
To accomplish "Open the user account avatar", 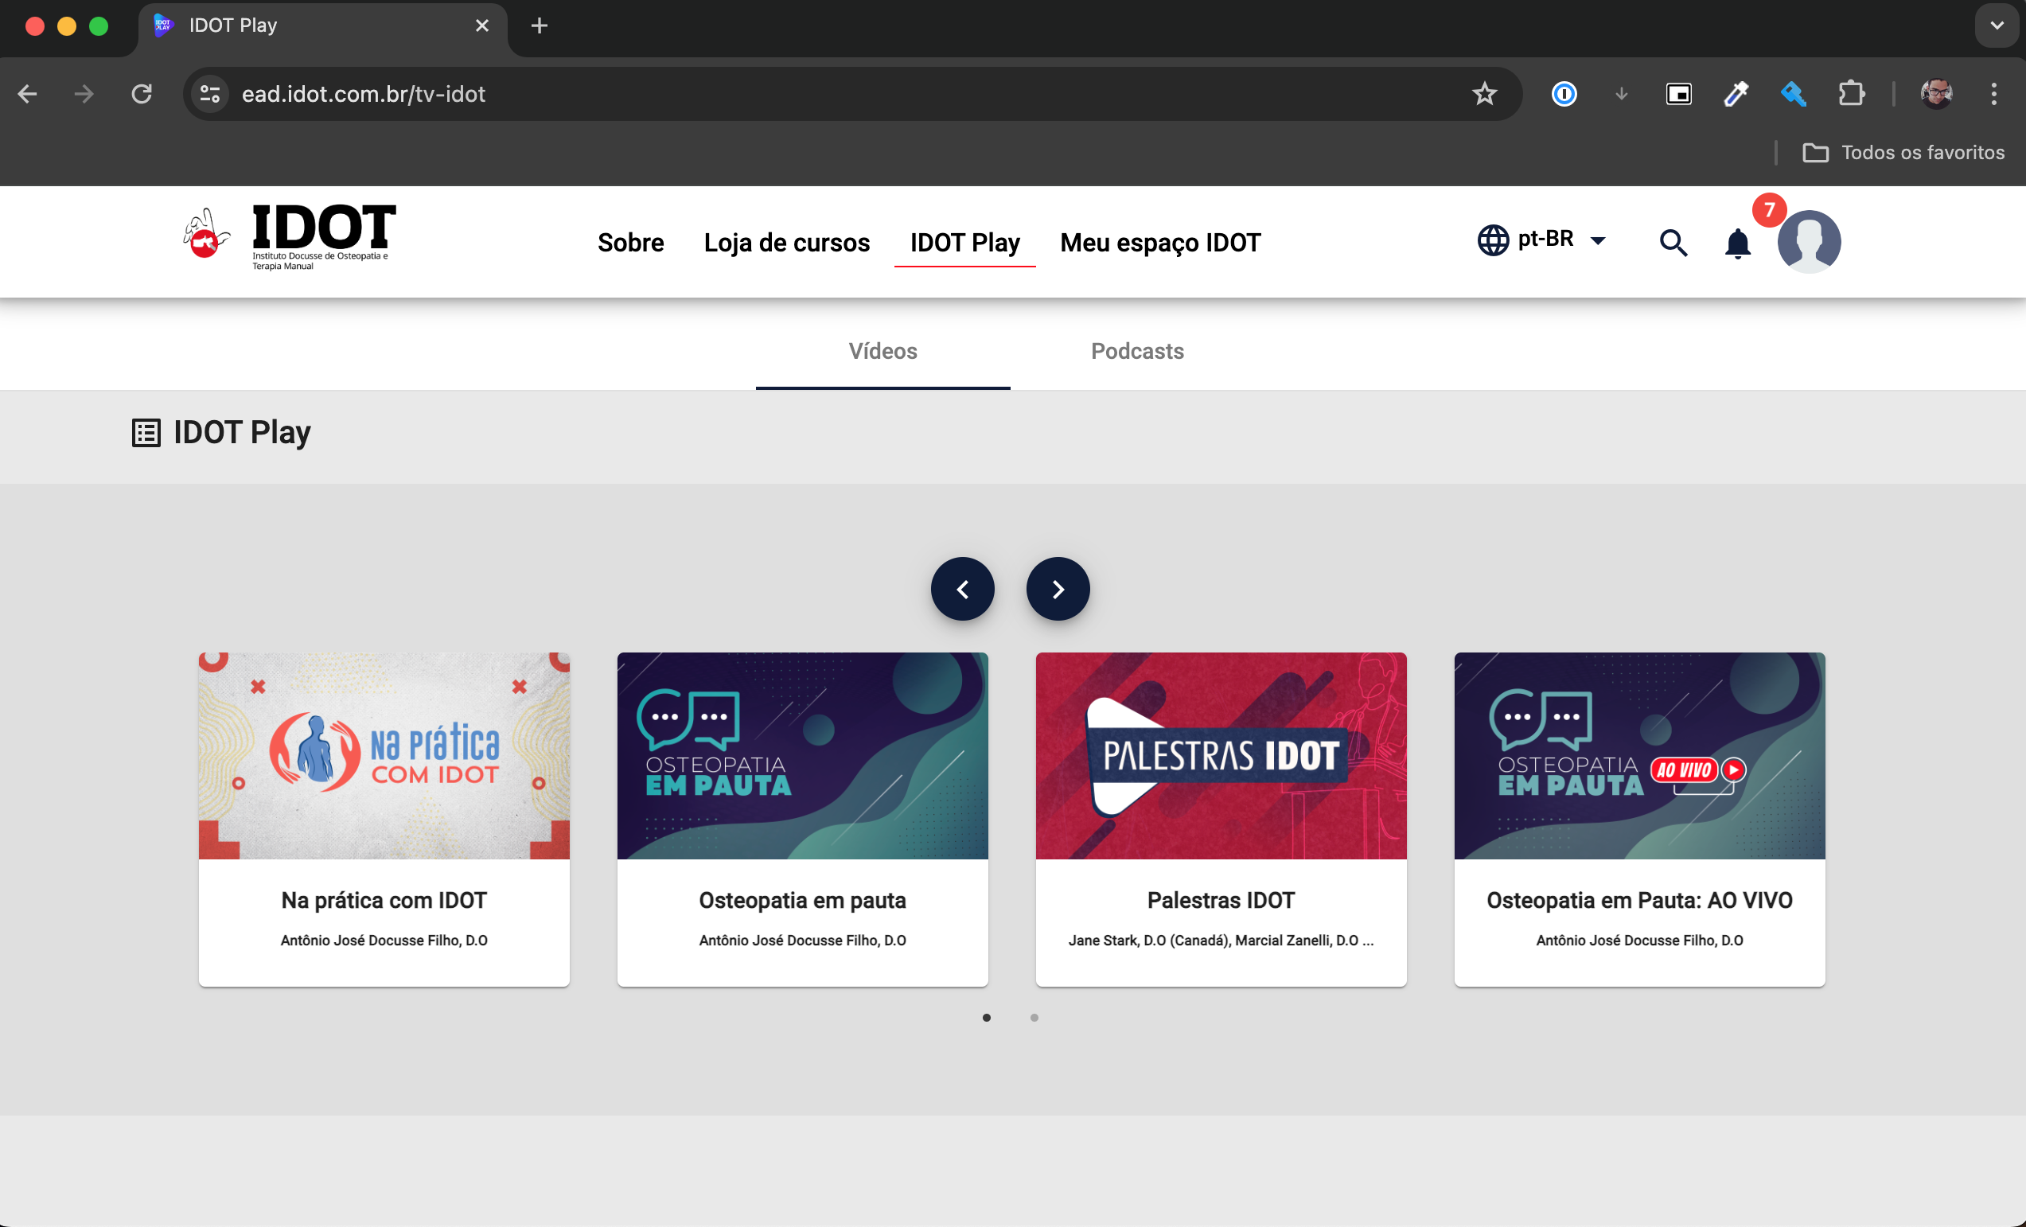I will point(1809,241).
